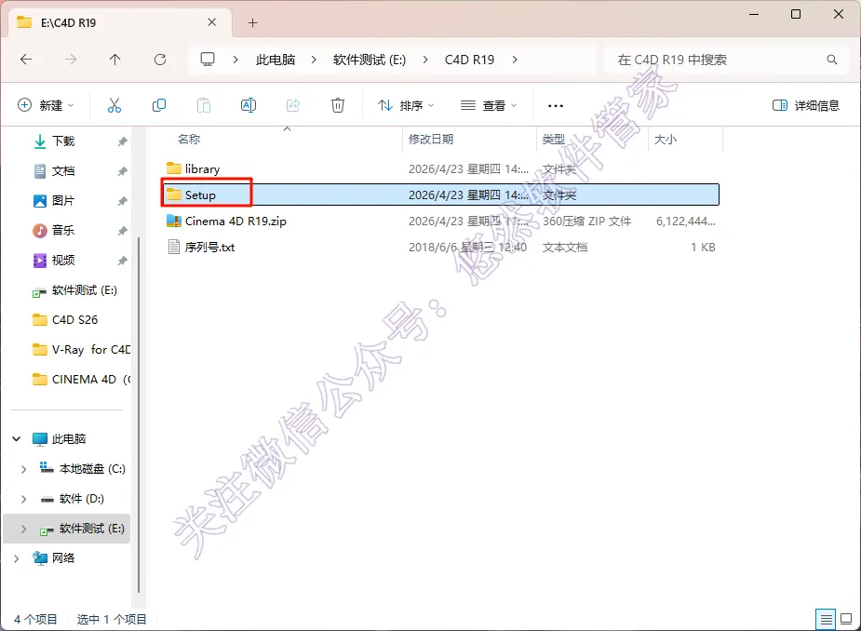Select the library folder icon
The image size is (861, 631).
[x=173, y=168]
